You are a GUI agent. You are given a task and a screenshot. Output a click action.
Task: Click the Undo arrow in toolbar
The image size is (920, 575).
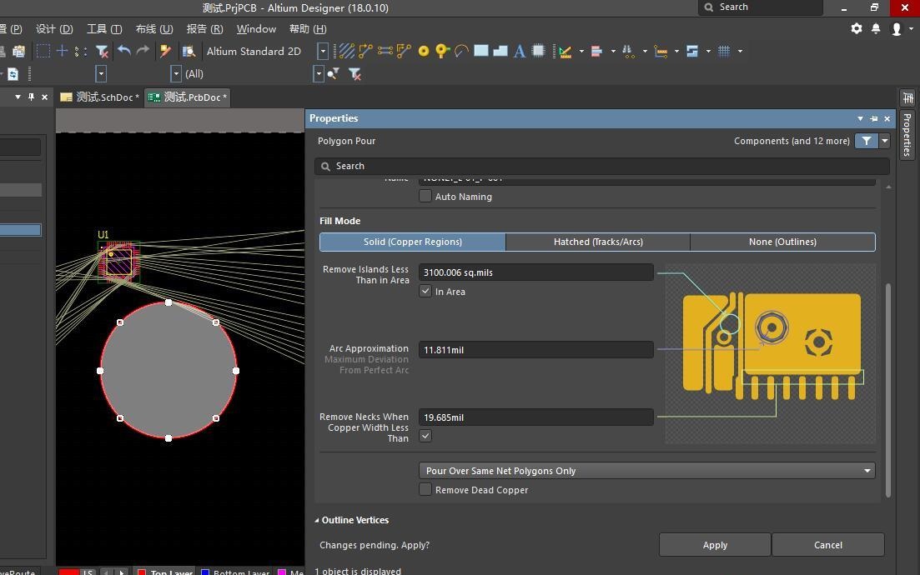pyautogui.click(x=124, y=51)
